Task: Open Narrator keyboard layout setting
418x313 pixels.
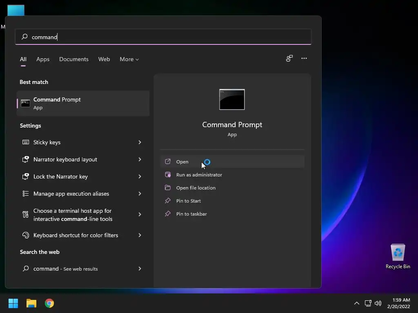Action: coord(83,159)
